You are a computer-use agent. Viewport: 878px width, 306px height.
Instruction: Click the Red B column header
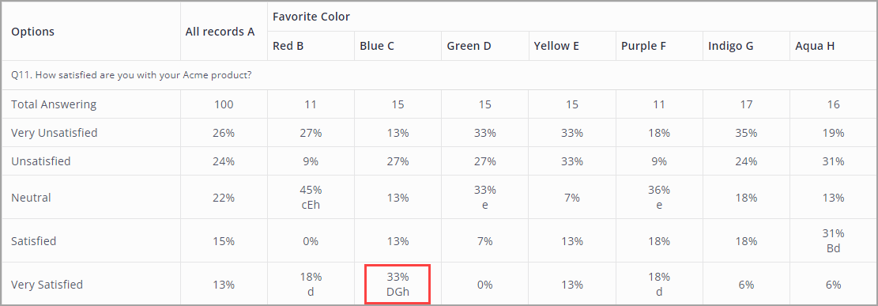(288, 46)
